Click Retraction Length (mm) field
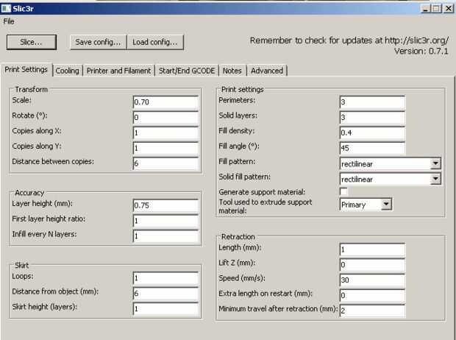 click(x=372, y=249)
